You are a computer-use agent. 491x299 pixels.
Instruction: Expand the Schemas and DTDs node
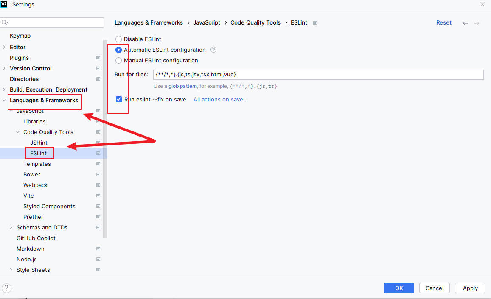pos(11,228)
